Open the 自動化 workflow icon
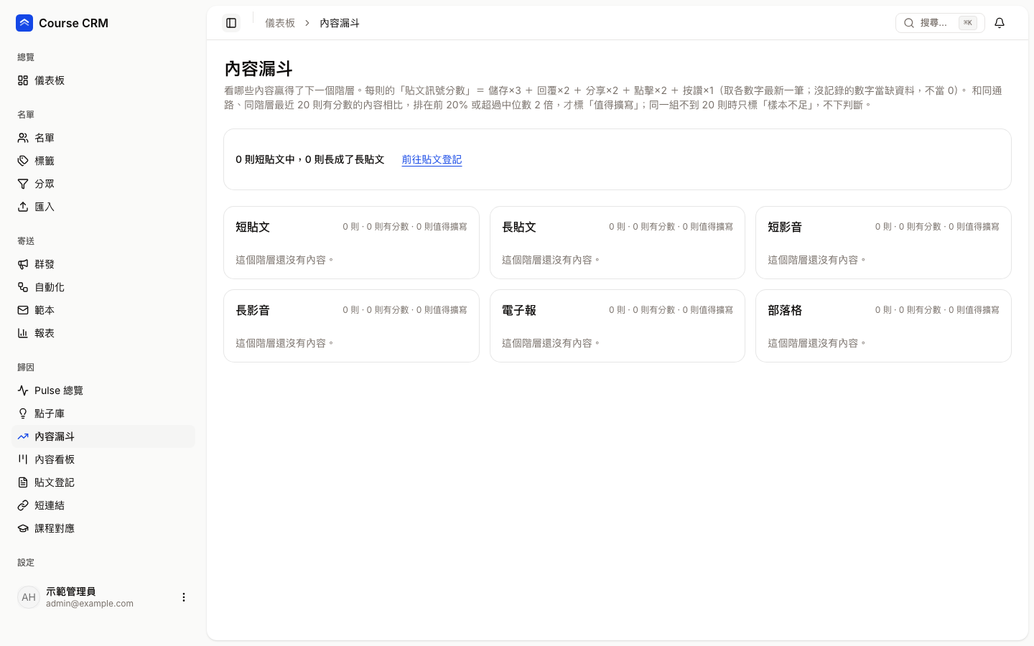The height and width of the screenshot is (646, 1034). [x=23, y=287]
